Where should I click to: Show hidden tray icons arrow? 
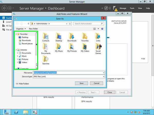[x=128, y=112]
